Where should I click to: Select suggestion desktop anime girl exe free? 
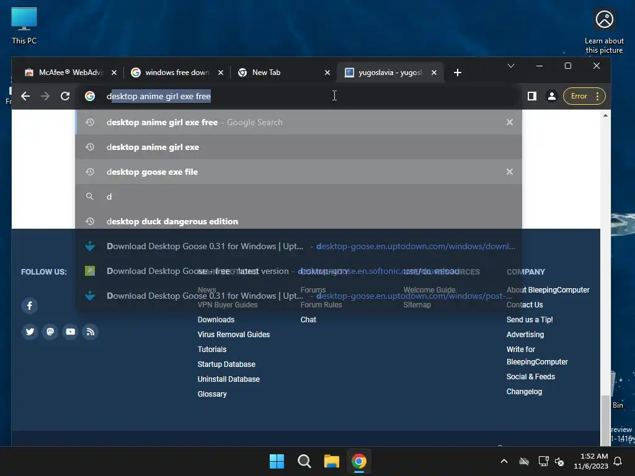tap(298, 122)
